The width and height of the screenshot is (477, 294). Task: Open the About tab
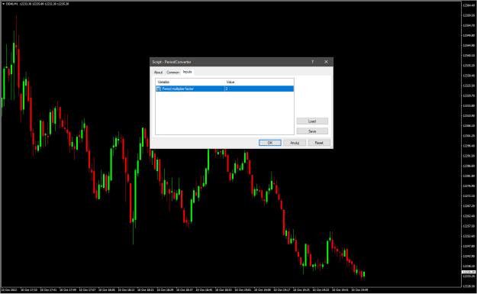158,73
